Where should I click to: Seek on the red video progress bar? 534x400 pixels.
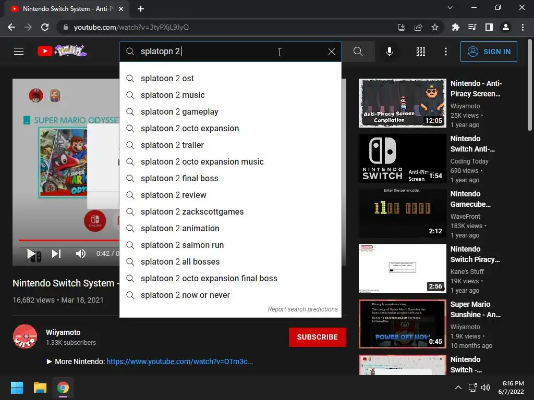[69, 240]
